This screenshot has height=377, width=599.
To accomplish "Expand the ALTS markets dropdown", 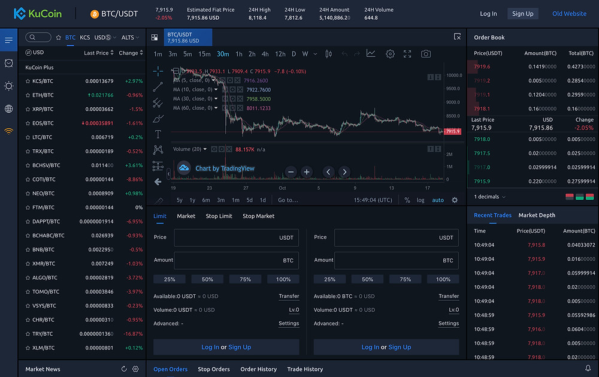I will [x=130, y=38].
